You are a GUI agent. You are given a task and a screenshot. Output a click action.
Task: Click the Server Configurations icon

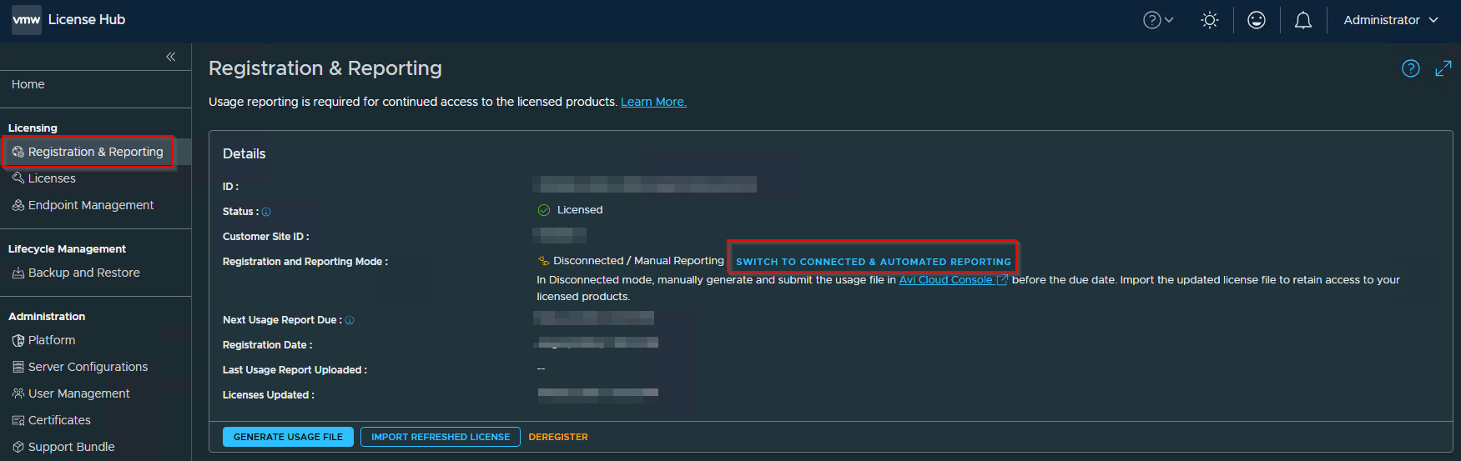click(18, 367)
